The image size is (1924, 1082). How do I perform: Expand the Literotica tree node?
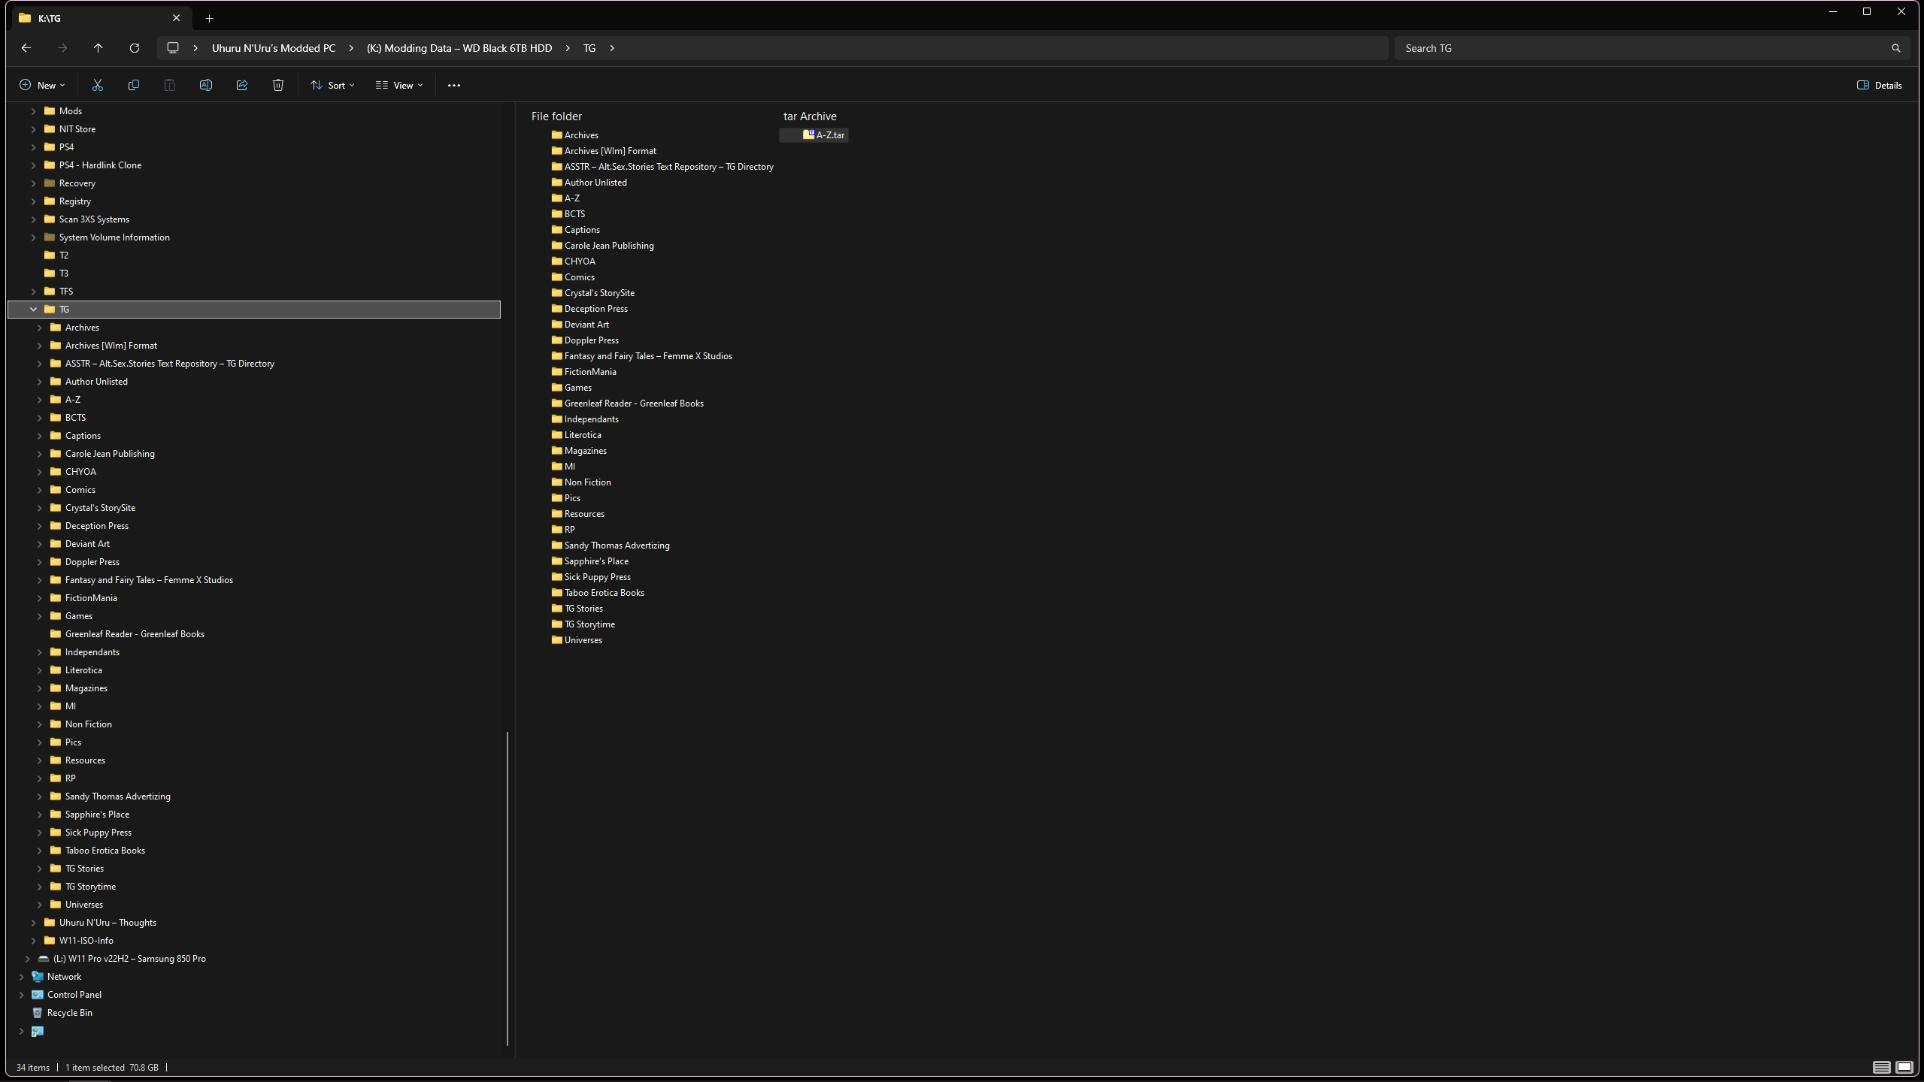(39, 670)
